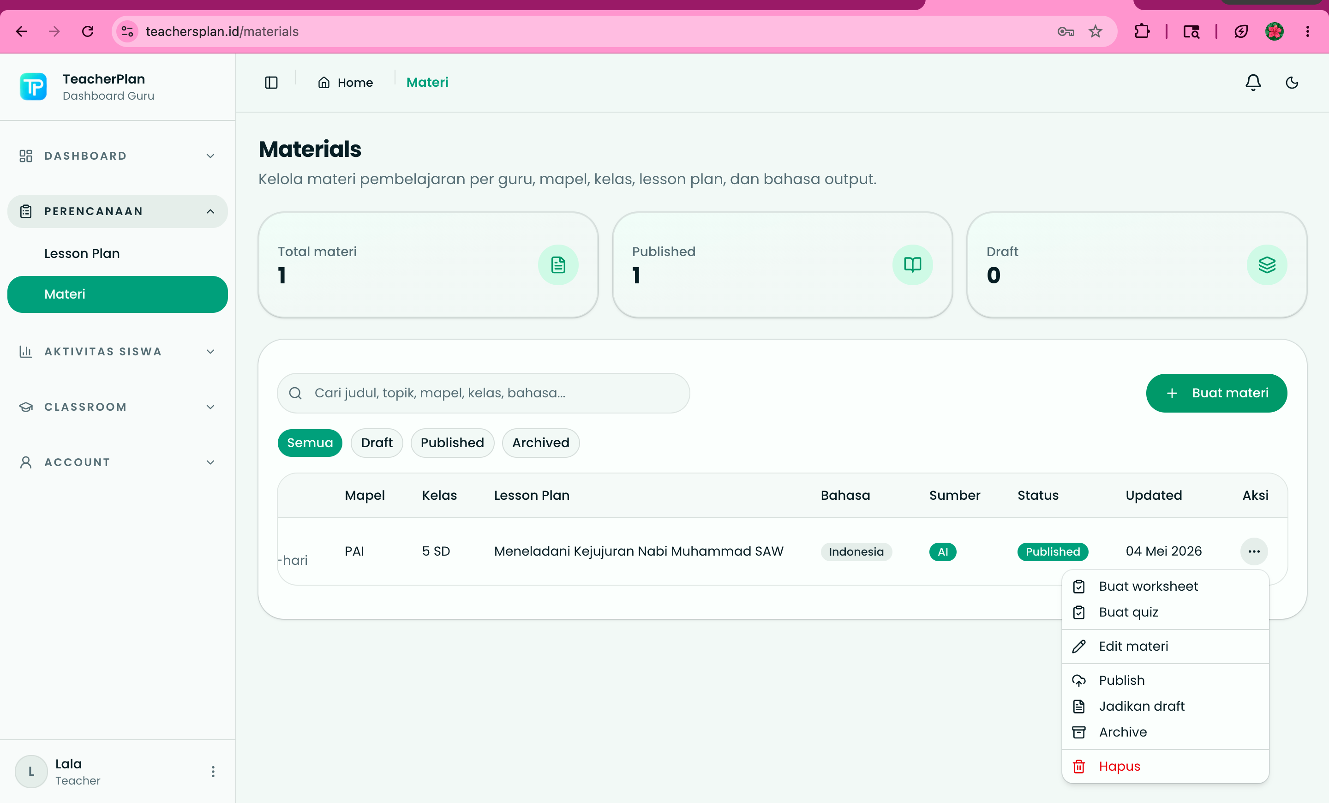Open Lala's user options menu
This screenshot has height=803, width=1329.
coord(213,771)
